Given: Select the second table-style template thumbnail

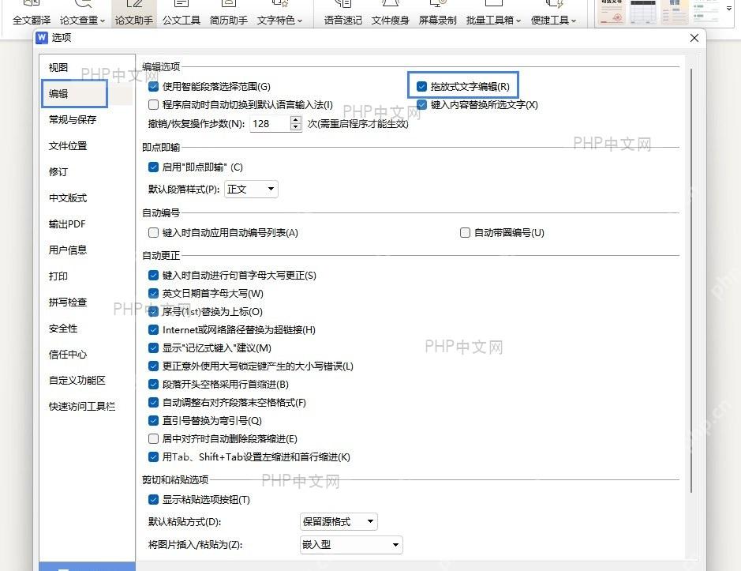Looking at the screenshot, I should tap(642, 13).
